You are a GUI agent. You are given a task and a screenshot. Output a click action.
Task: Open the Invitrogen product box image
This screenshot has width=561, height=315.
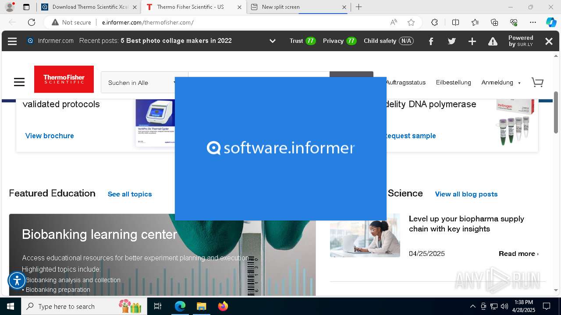(x=516, y=122)
